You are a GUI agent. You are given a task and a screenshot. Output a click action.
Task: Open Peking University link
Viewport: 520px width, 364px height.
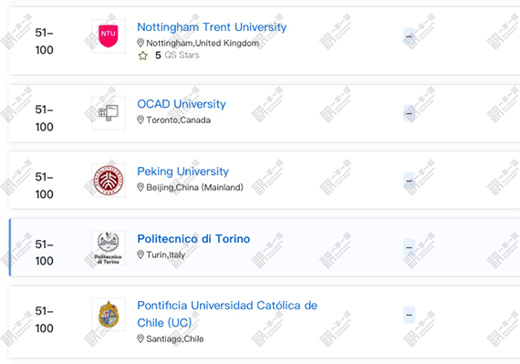182,172
